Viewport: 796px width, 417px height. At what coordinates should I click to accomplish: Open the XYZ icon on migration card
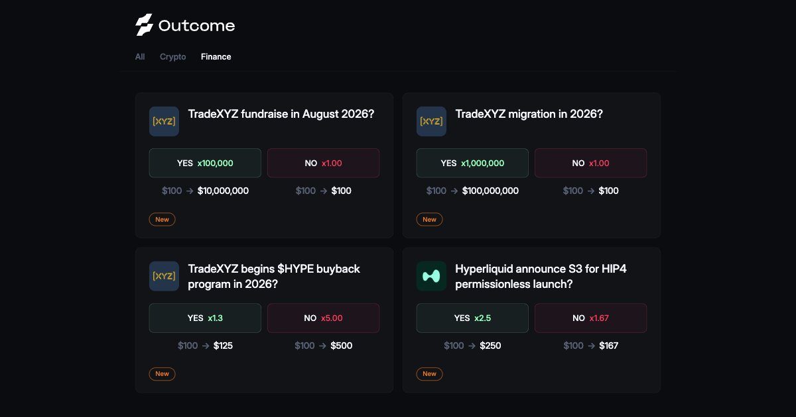[431, 122]
